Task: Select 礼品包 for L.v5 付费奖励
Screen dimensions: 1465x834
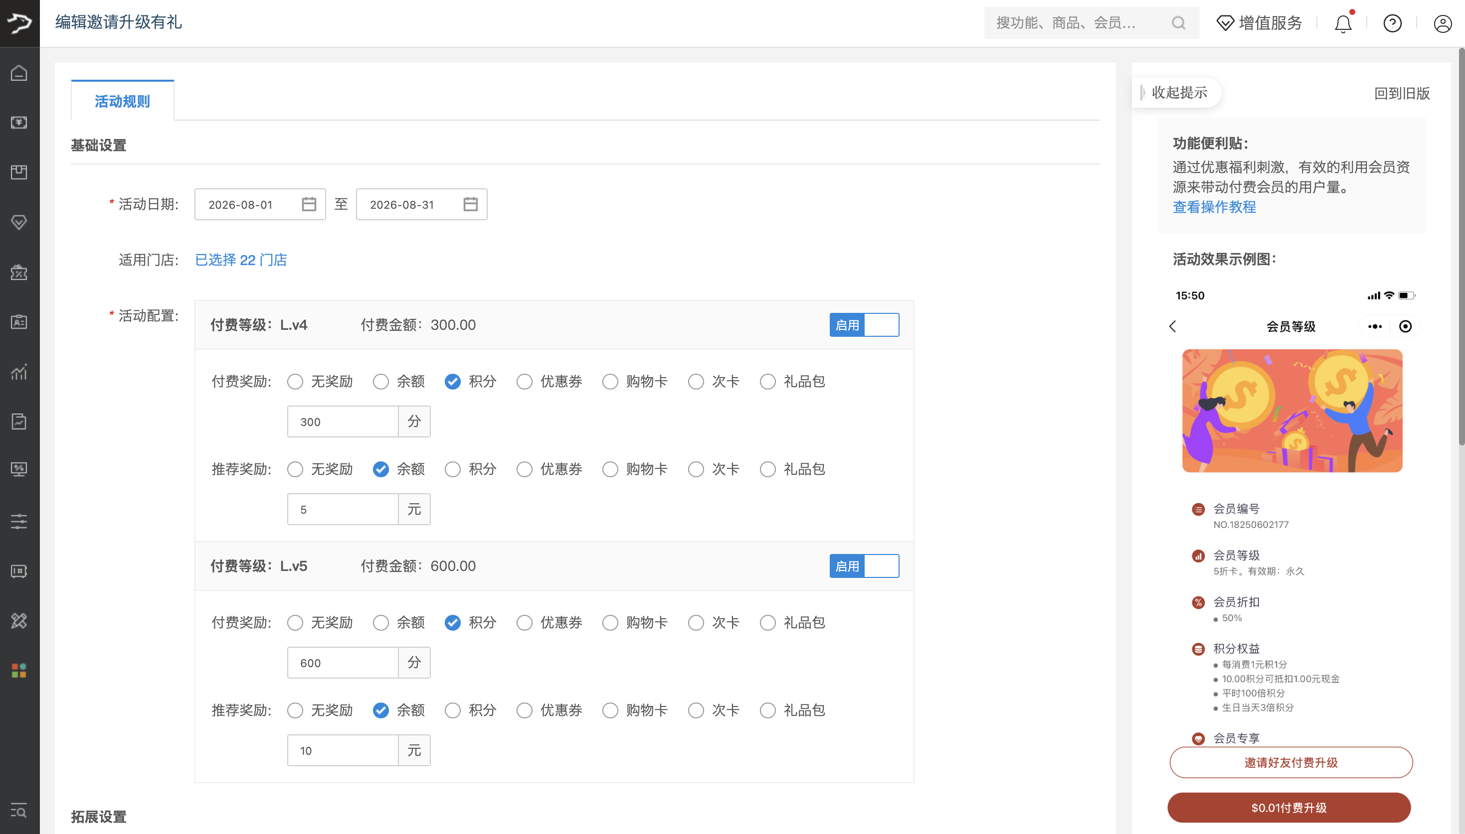Action: 768,623
